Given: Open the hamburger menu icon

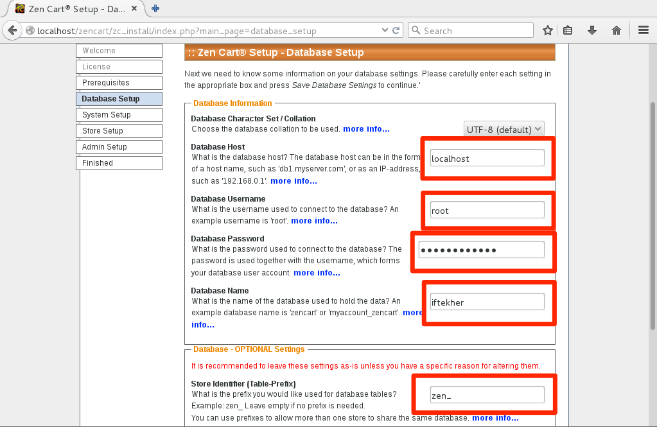Looking at the screenshot, I should pos(644,30).
